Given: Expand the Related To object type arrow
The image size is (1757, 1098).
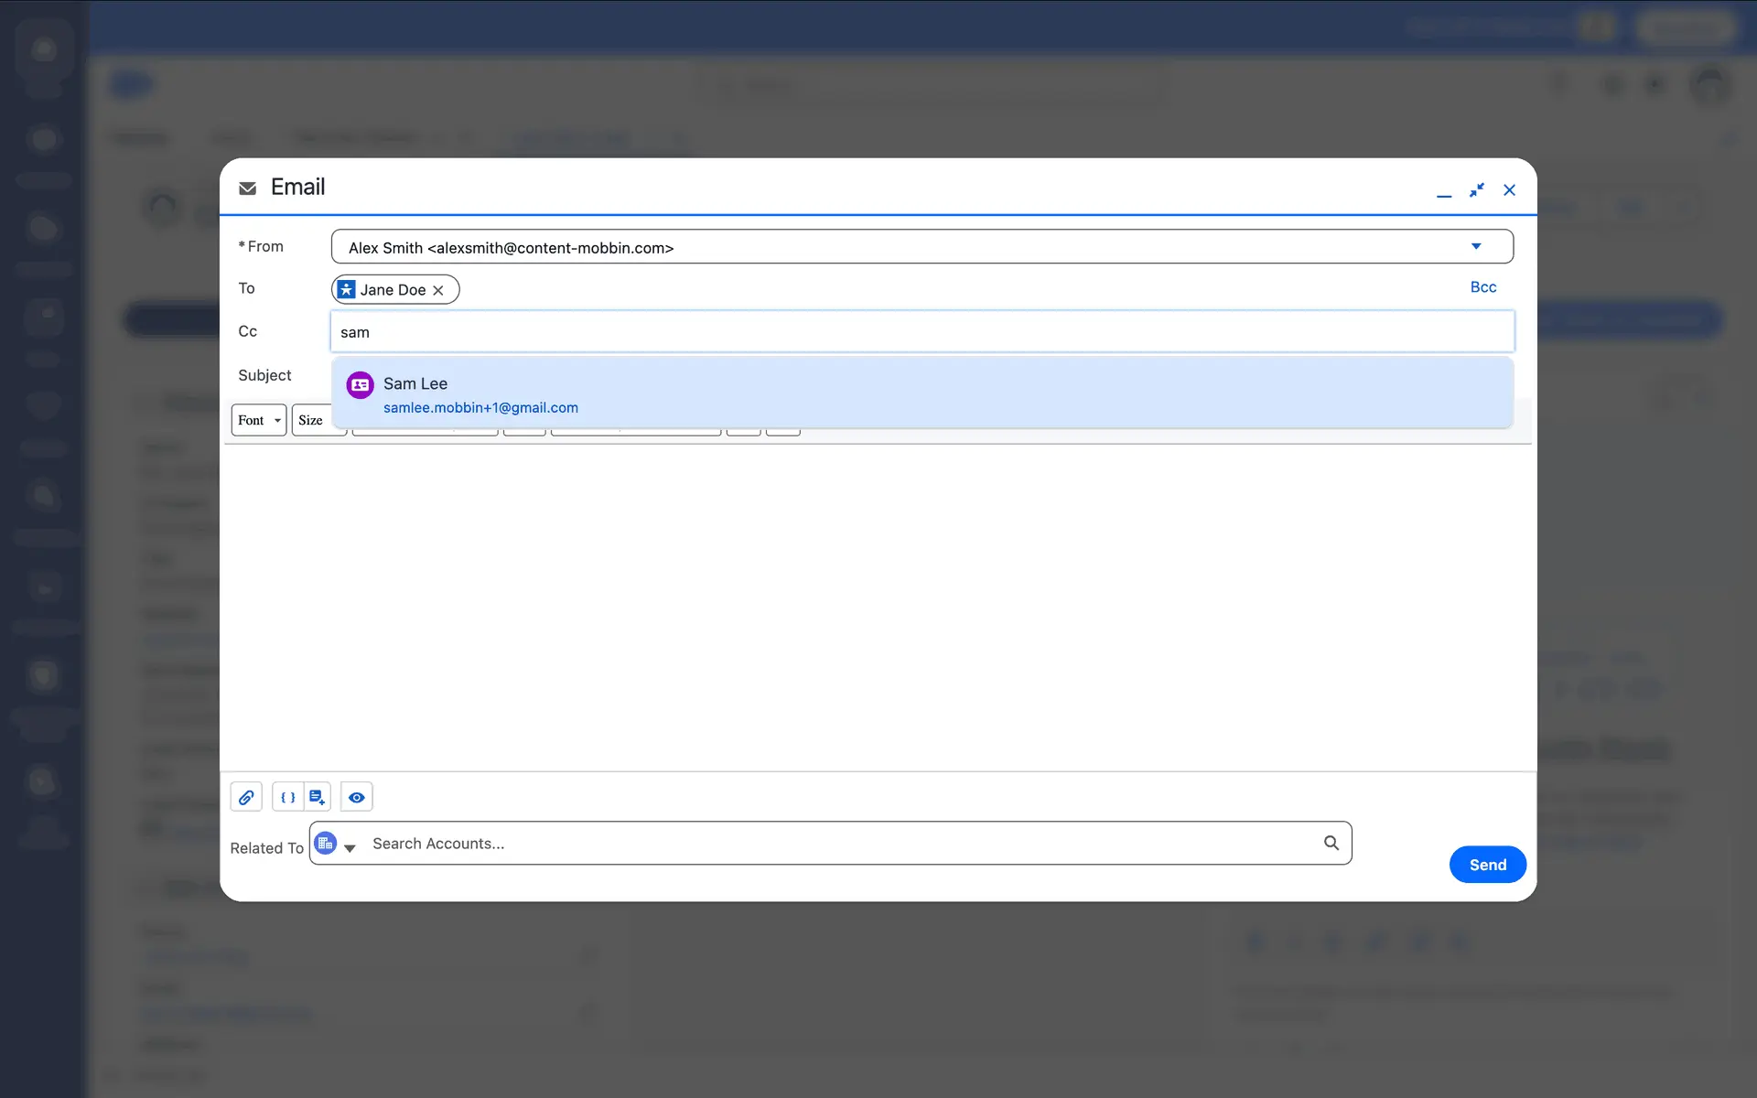Looking at the screenshot, I should (x=350, y=848).
